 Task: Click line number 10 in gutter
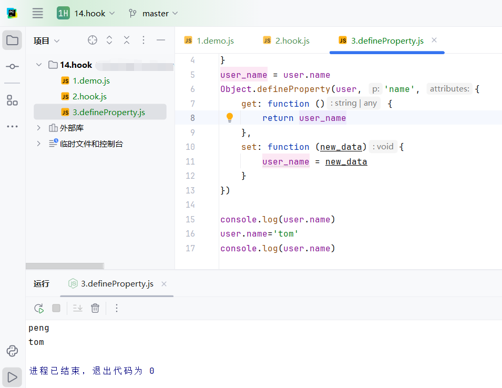point(190,147)
